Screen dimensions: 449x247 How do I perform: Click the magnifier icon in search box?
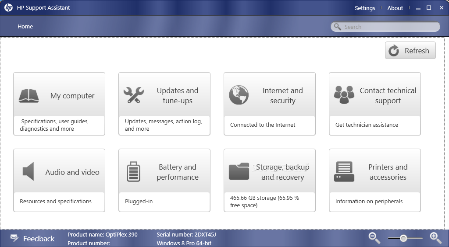click(x=338, y=27)
